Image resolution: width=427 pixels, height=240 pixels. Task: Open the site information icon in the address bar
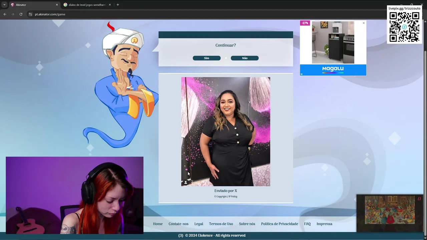(30, 14)
